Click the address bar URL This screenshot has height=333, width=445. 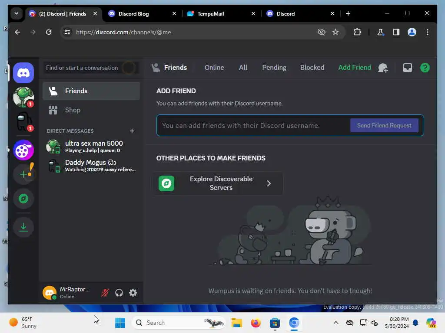point(123,32)
